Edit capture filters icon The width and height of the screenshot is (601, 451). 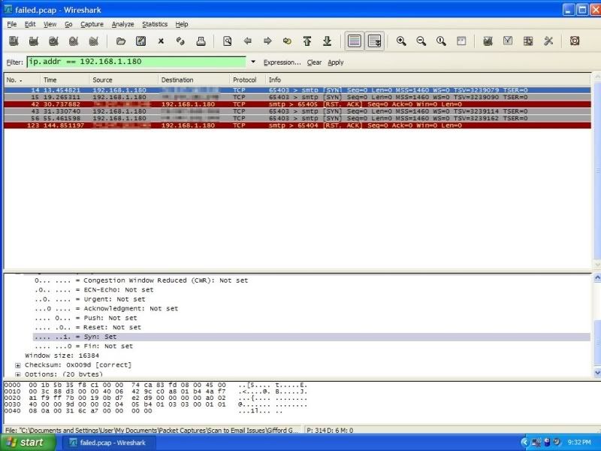[488, 41]
